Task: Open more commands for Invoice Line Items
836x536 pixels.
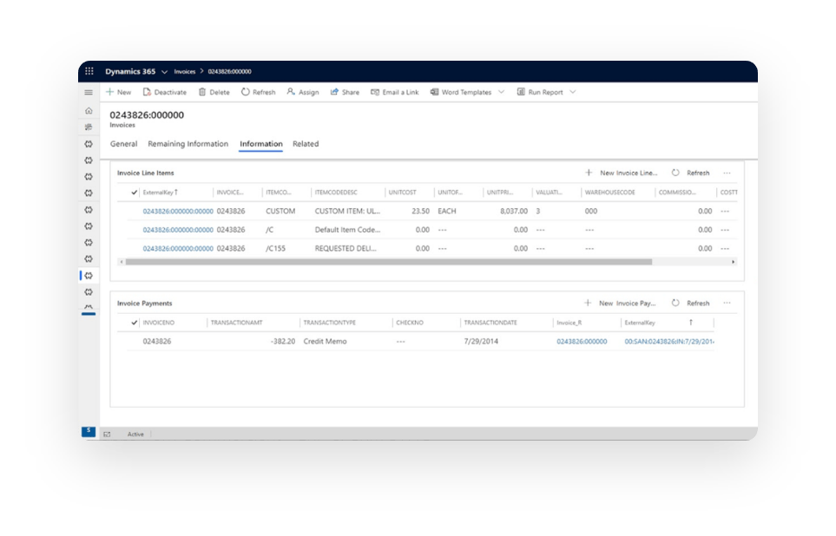Action: tap(727, 173)
